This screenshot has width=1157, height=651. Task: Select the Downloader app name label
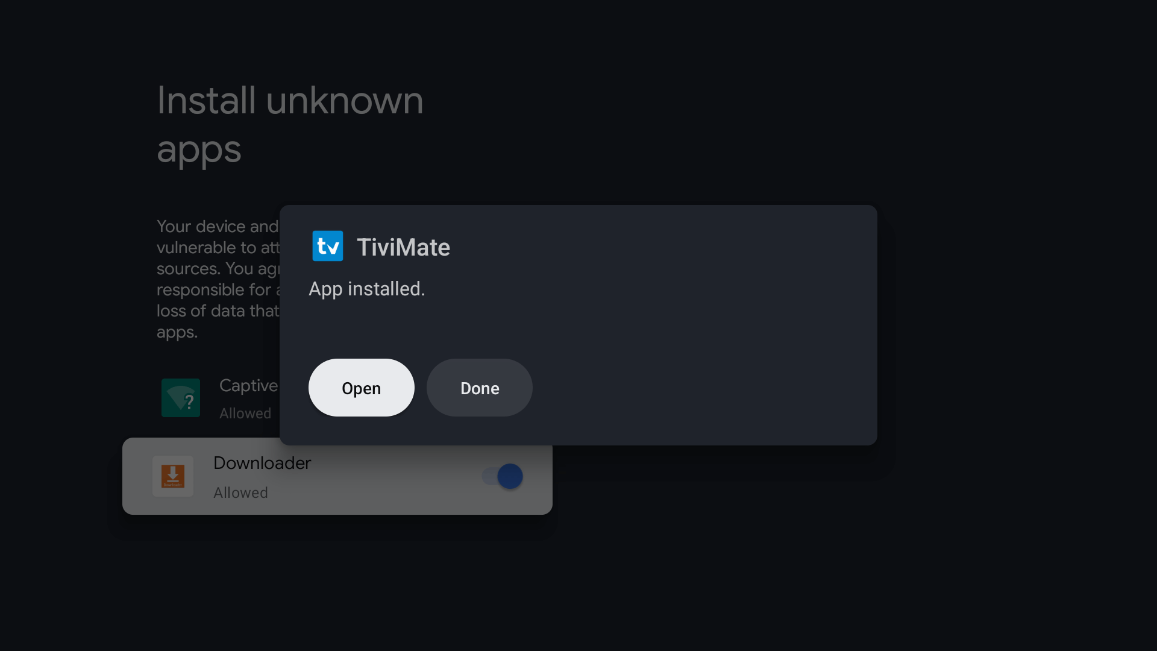coord(262,463)
